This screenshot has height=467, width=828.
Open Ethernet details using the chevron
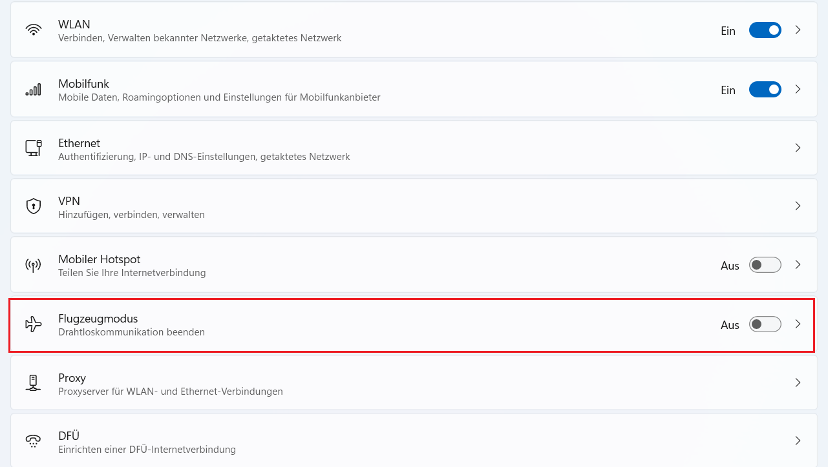tap(798, 148)
